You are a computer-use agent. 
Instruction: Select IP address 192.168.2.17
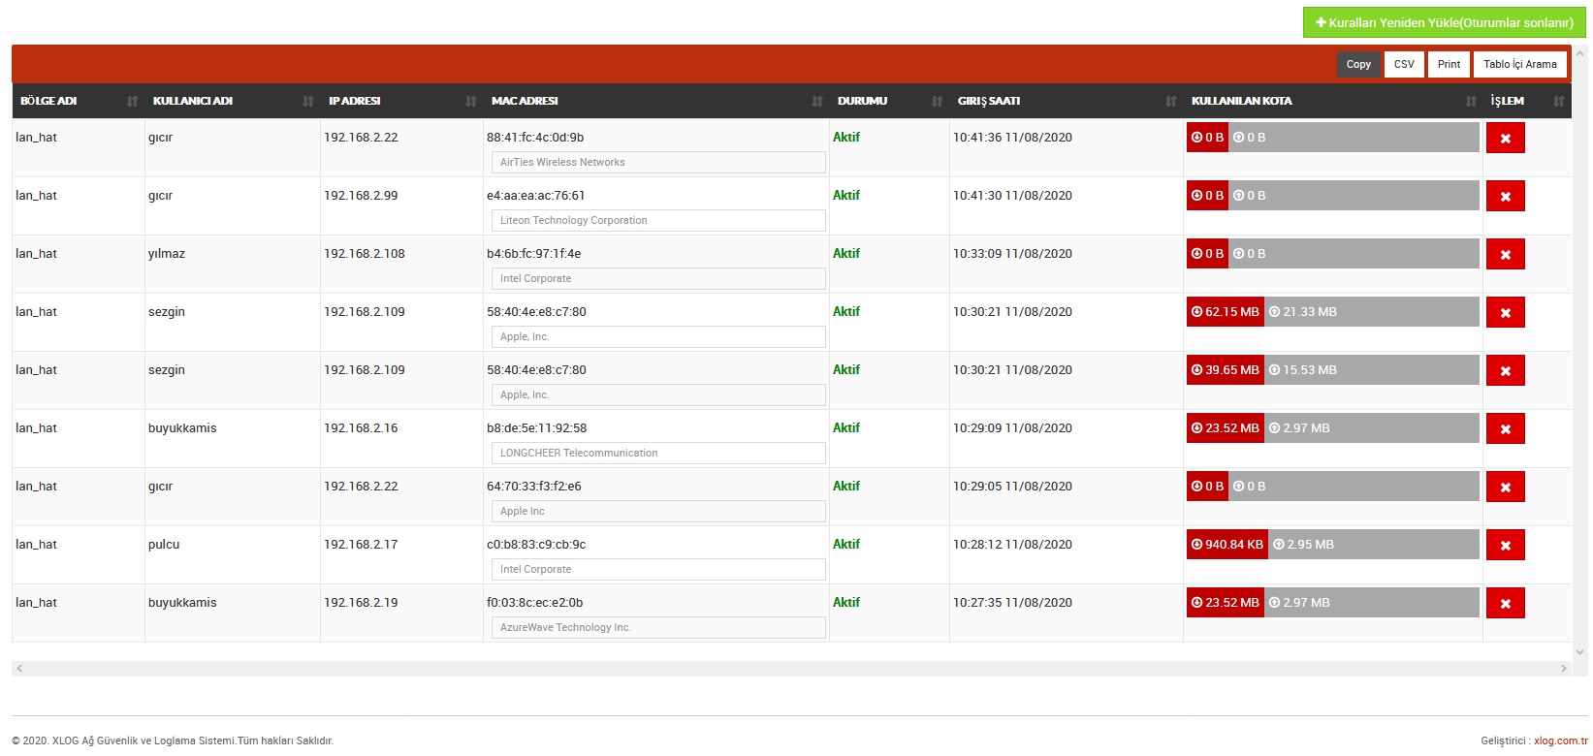(361, 545)
